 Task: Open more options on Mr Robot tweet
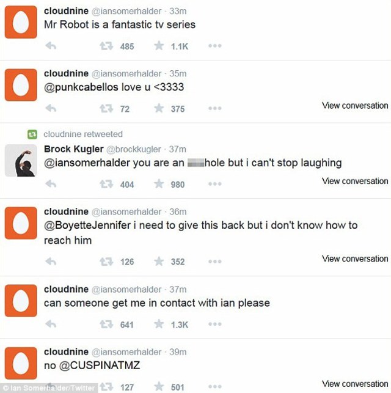tap(214, 46)
